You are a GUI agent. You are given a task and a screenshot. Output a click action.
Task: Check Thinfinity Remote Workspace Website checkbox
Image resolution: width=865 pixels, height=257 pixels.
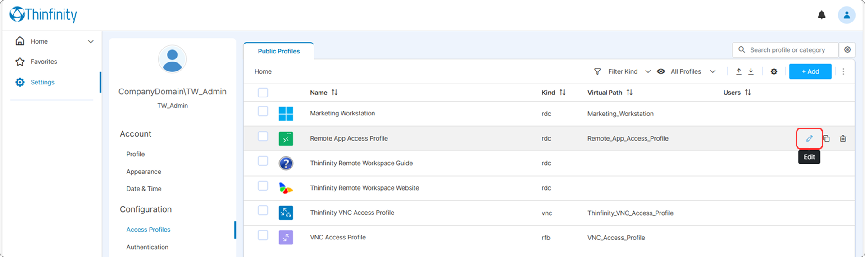tap(263, 185)
